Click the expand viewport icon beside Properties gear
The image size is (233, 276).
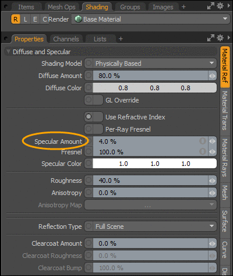[x=211, y=38]
